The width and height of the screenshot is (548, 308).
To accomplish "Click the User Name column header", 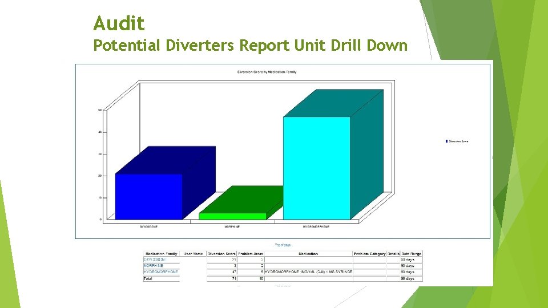I will click(194, 254).
